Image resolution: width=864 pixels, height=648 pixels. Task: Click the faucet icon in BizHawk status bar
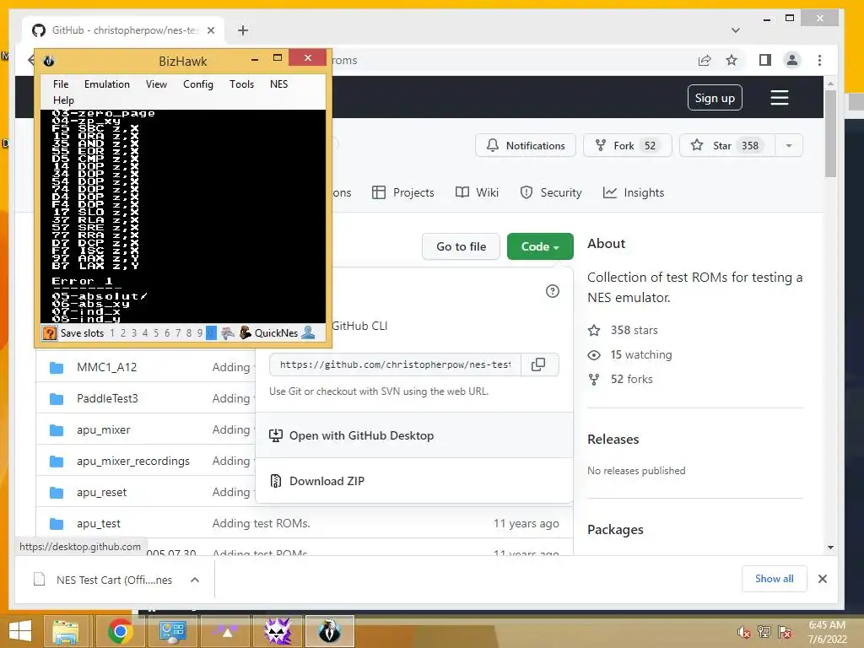(x=228, y=332)
